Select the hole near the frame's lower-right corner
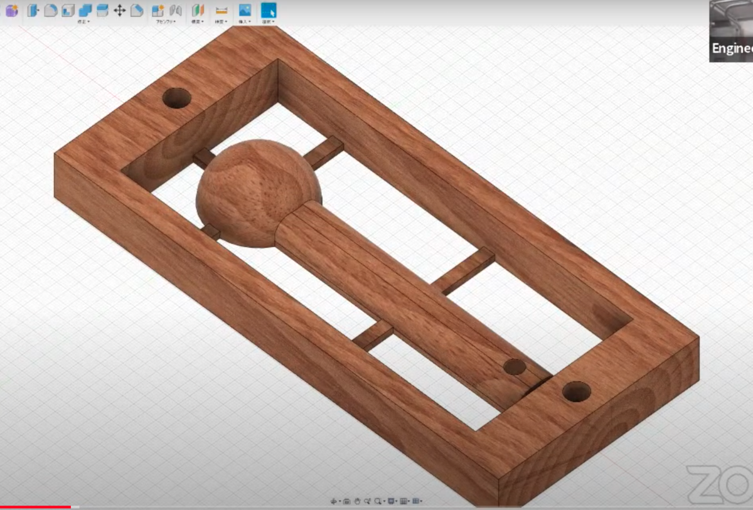753x510 pixels. click(x=576, y=391)
